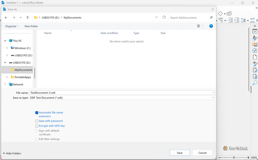Open the Line Spacing dropdown arrow in Writer

tap(248, 21)
